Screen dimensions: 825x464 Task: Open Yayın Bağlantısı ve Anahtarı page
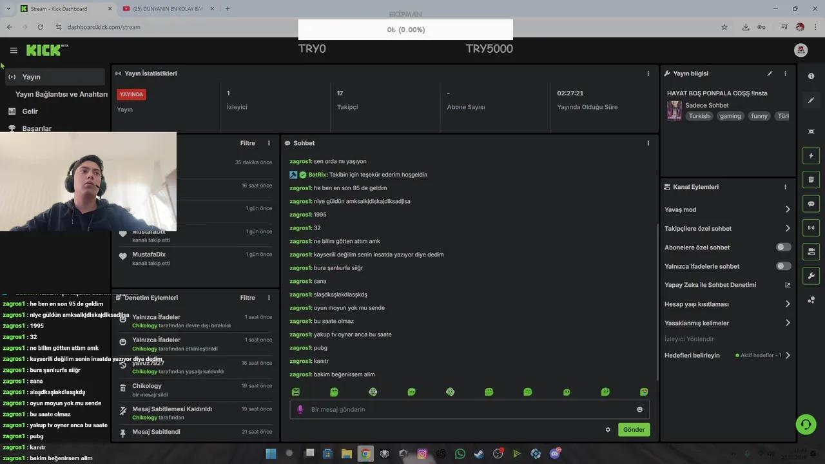61,94
